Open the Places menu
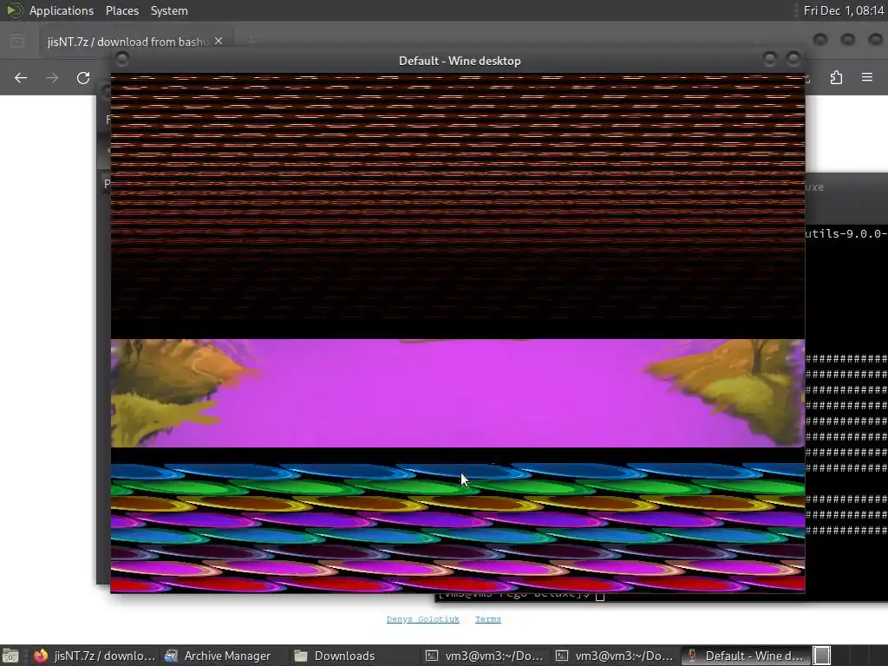Screen dimensions: 888x666 (121, 10)
